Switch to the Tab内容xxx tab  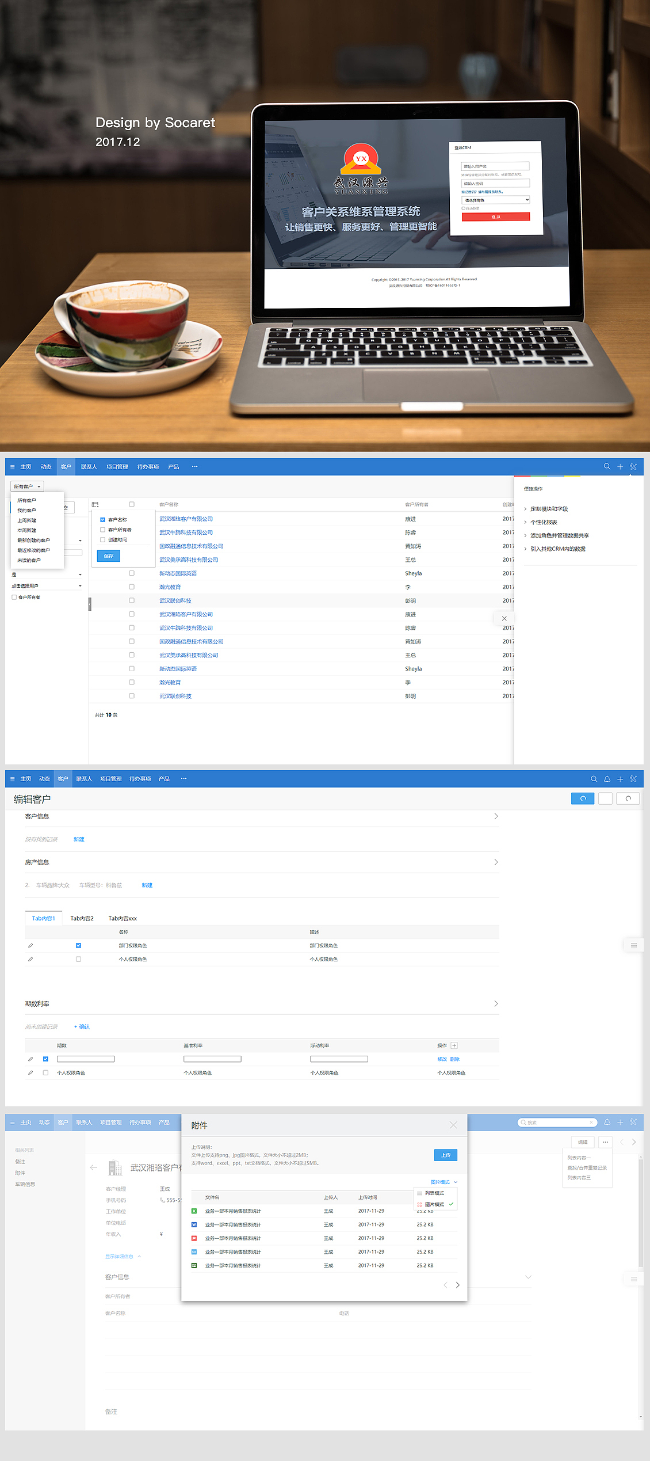pos(123,918)
